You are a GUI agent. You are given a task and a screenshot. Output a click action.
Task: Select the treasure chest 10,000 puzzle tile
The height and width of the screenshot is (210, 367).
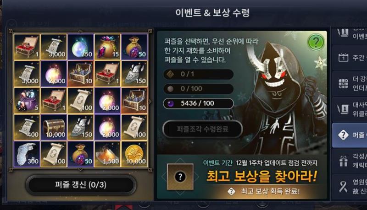54,127
